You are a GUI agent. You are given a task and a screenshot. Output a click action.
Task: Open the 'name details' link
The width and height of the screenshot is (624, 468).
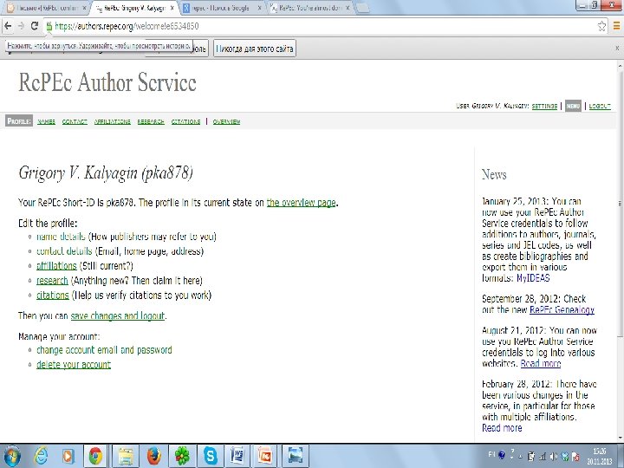coord(61,237)
